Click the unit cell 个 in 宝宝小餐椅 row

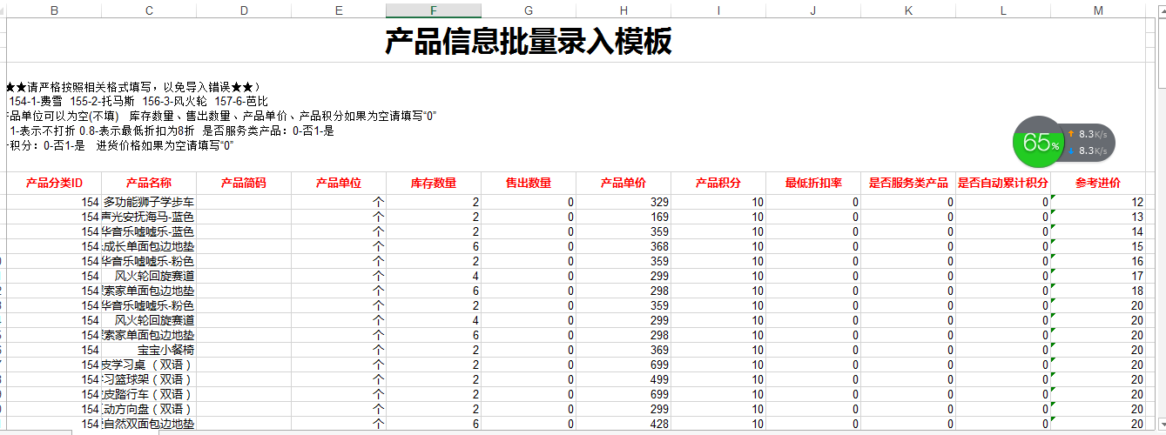click(x=339, y=350)
